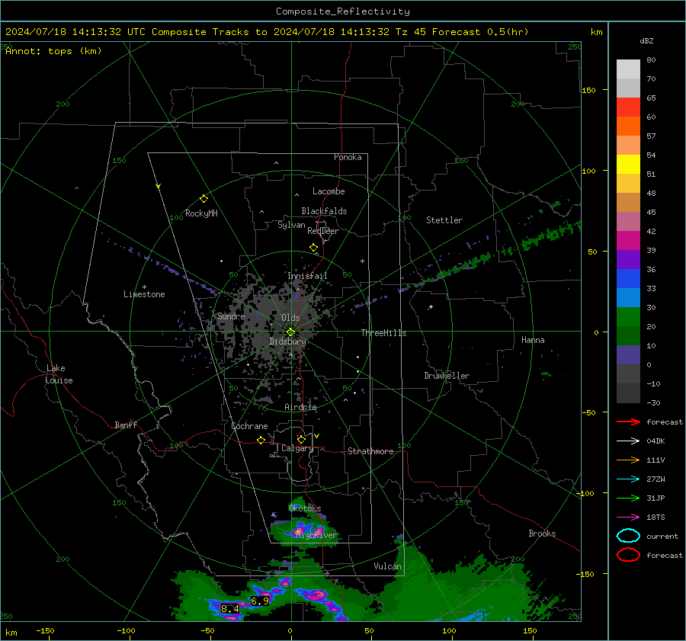Click the yellow diamond above Calgary label
Screen dimensions: 686x641
[301, 439]
